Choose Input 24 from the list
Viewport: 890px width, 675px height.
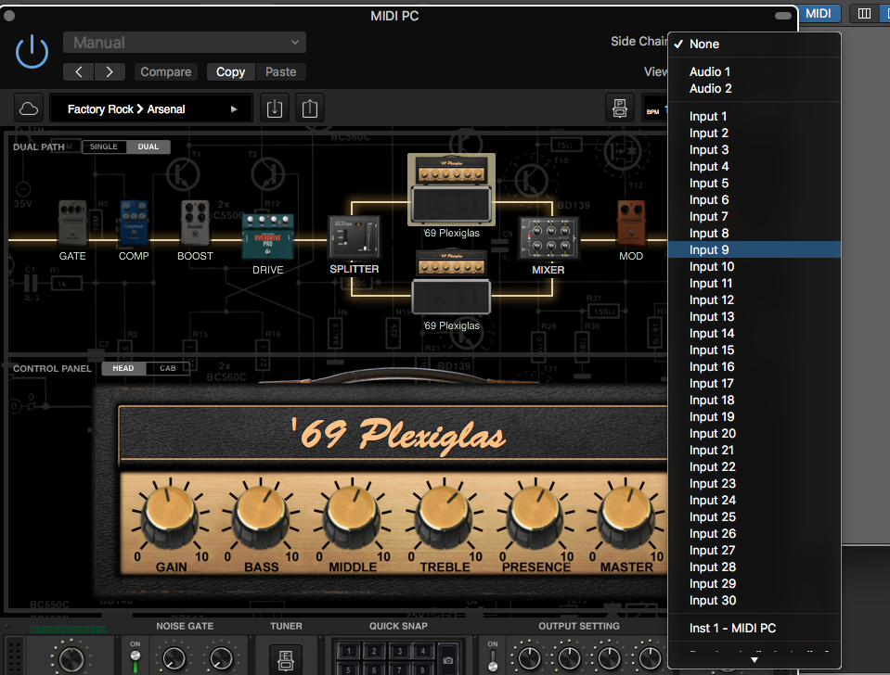(x=755, y=501)
